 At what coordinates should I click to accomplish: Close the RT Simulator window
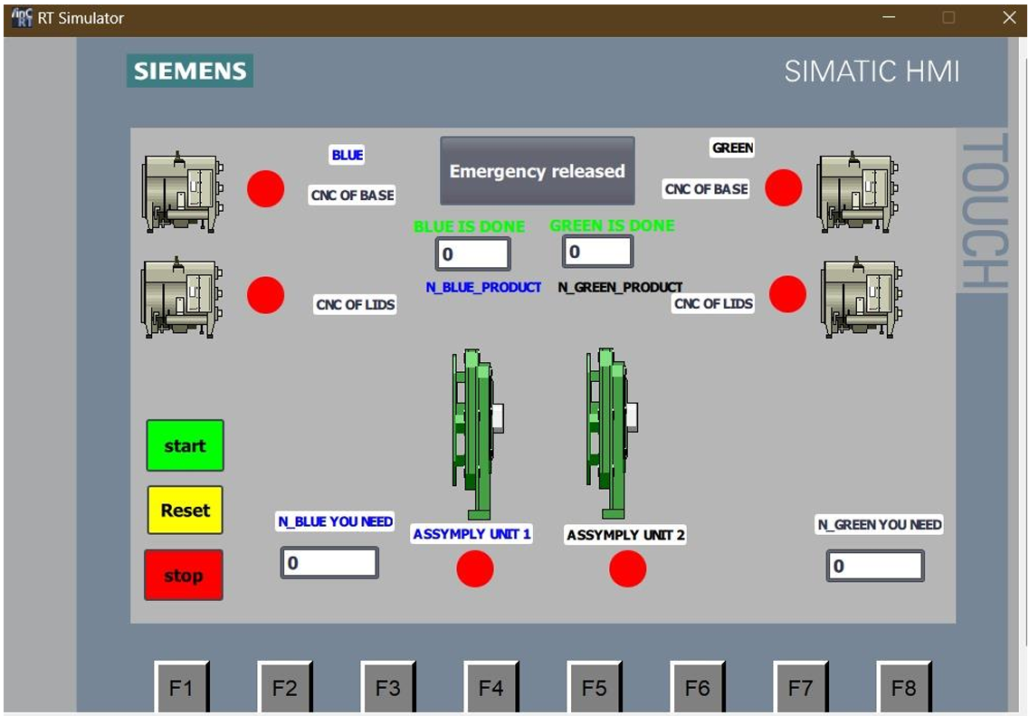(x=1009, y=17)
